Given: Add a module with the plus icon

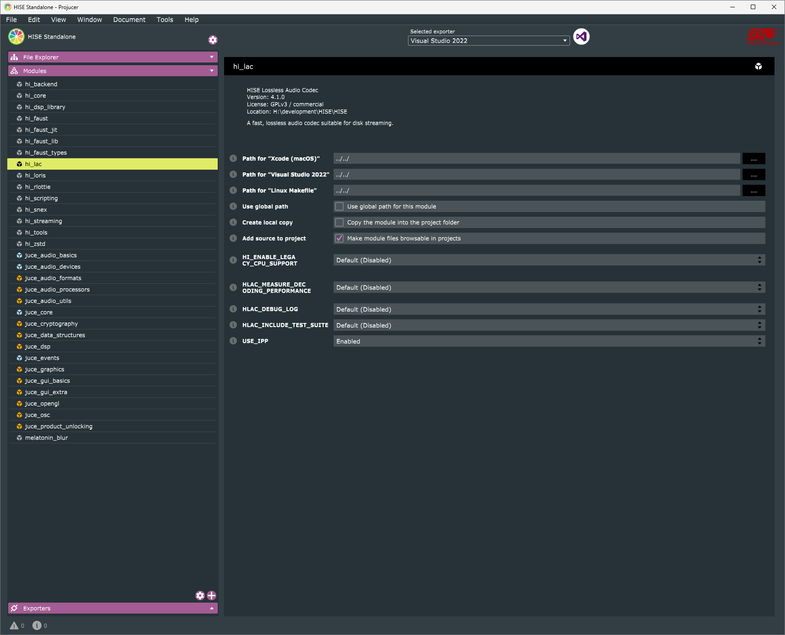Looking at the screenshot, I should click(211, 596).
